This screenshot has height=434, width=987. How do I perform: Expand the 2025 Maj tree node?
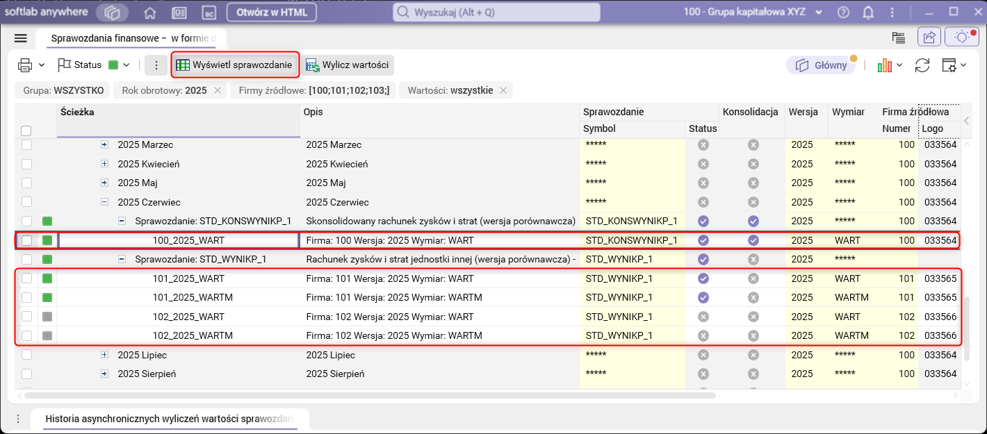click(x=104, y=183)
